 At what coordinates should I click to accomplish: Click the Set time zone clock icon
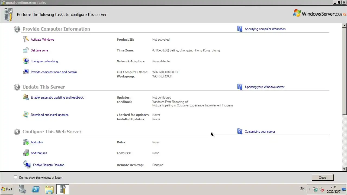pos(26,50)
